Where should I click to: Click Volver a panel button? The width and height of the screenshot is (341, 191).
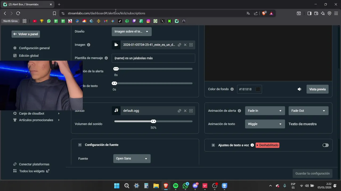pos(26,34)
